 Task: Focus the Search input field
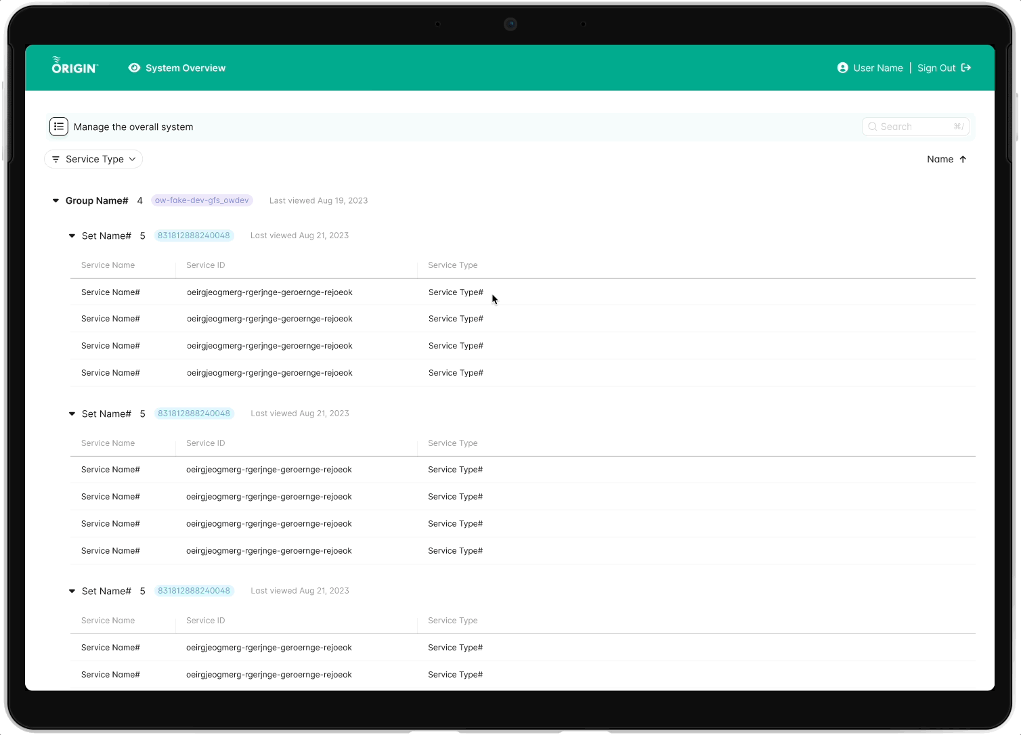(x=915, y=127)
